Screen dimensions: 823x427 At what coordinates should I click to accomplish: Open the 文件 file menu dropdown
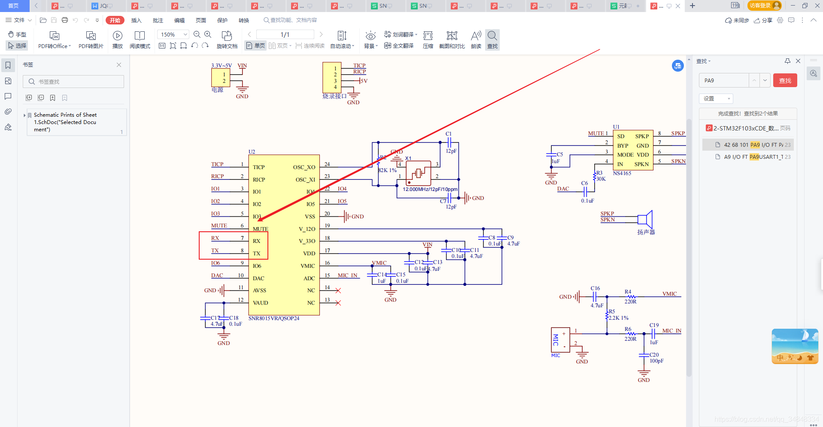pyautogui.click(x=18, y=20)
